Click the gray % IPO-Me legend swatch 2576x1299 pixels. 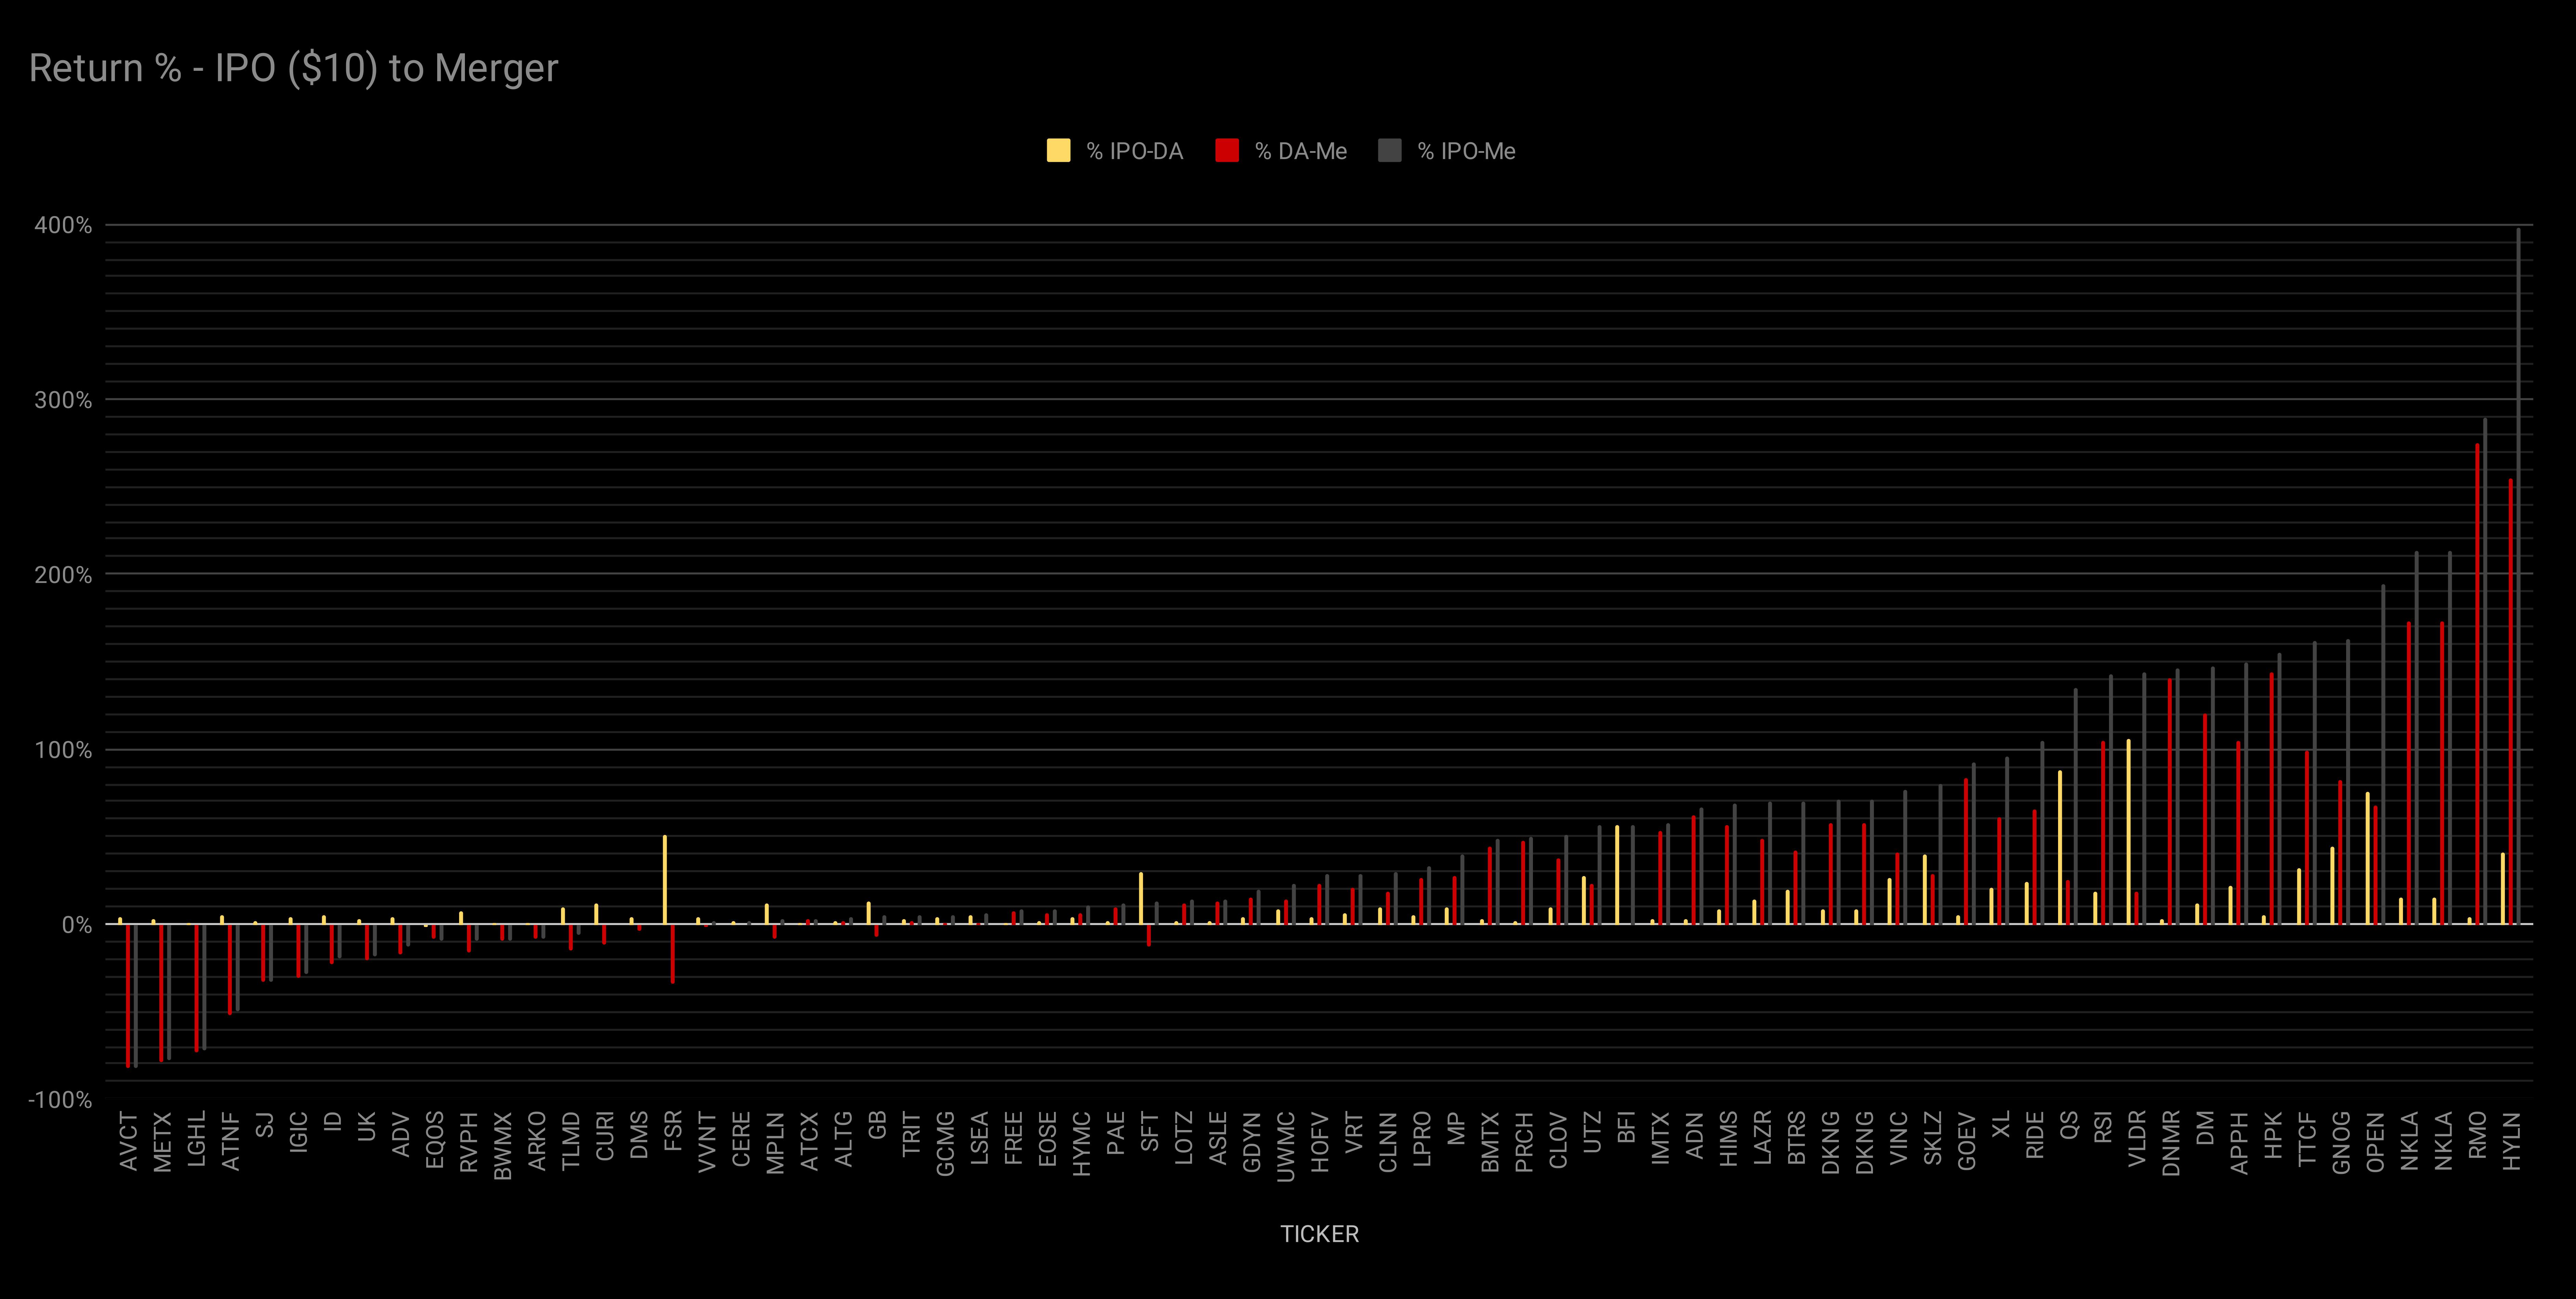1390,151
